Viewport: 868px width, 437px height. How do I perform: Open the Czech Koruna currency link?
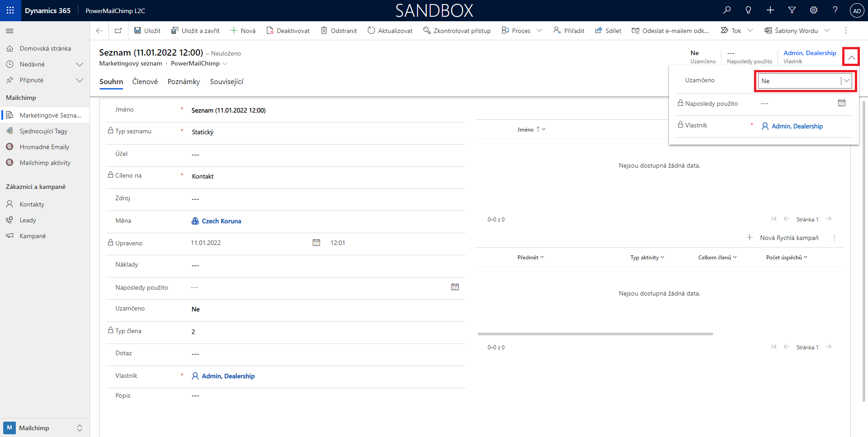[x=221, y=221]
